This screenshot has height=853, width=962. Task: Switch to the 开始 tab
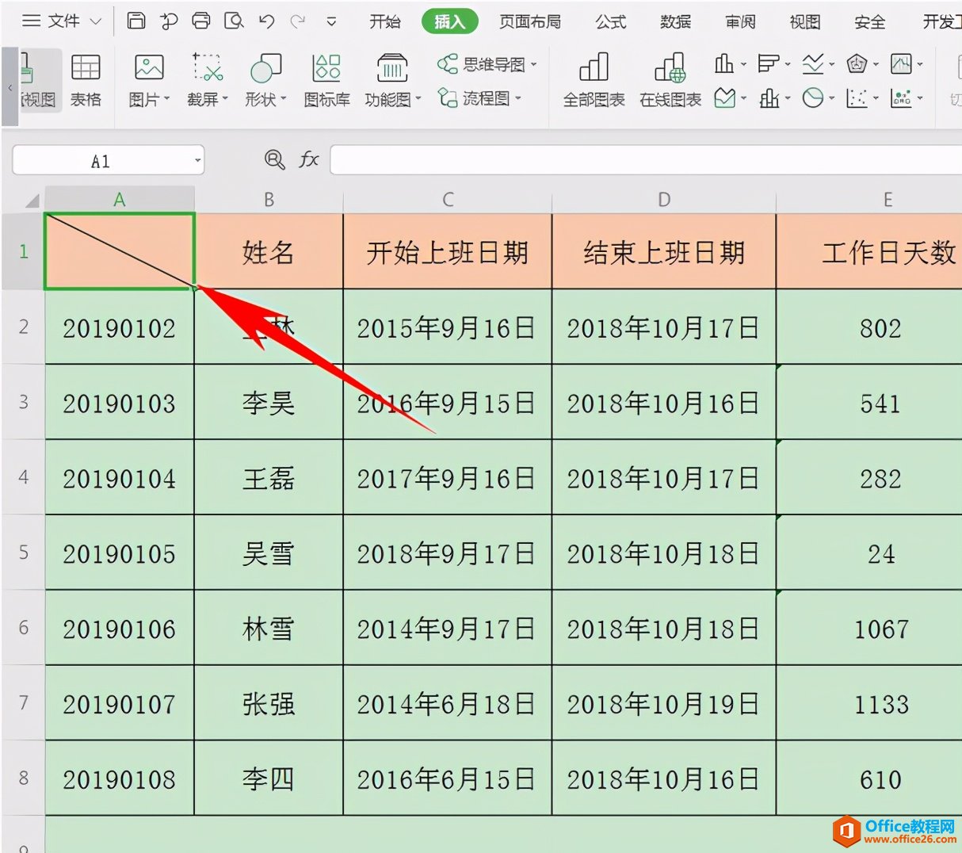[x=384, y=21]
